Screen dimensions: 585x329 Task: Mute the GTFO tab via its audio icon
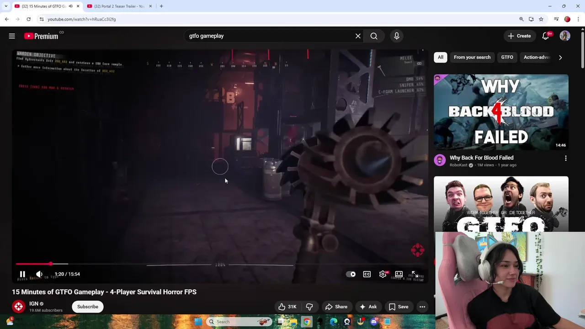(x=70, y=6)
